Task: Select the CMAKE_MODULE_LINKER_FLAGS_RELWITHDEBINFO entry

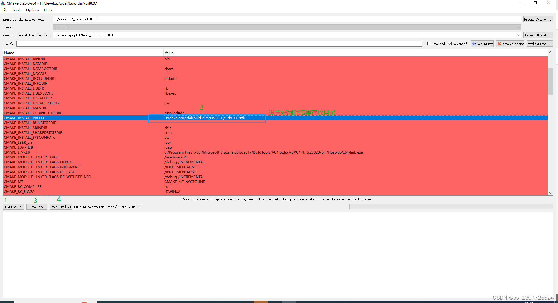Action: click(47, 177)
